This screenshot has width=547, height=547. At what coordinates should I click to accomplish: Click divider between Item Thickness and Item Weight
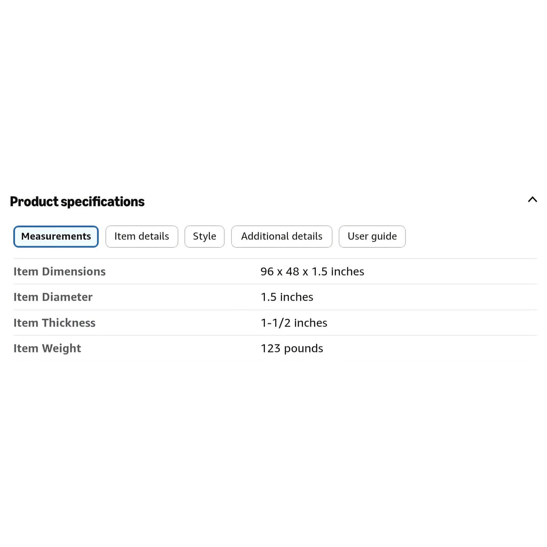(275, 335)
